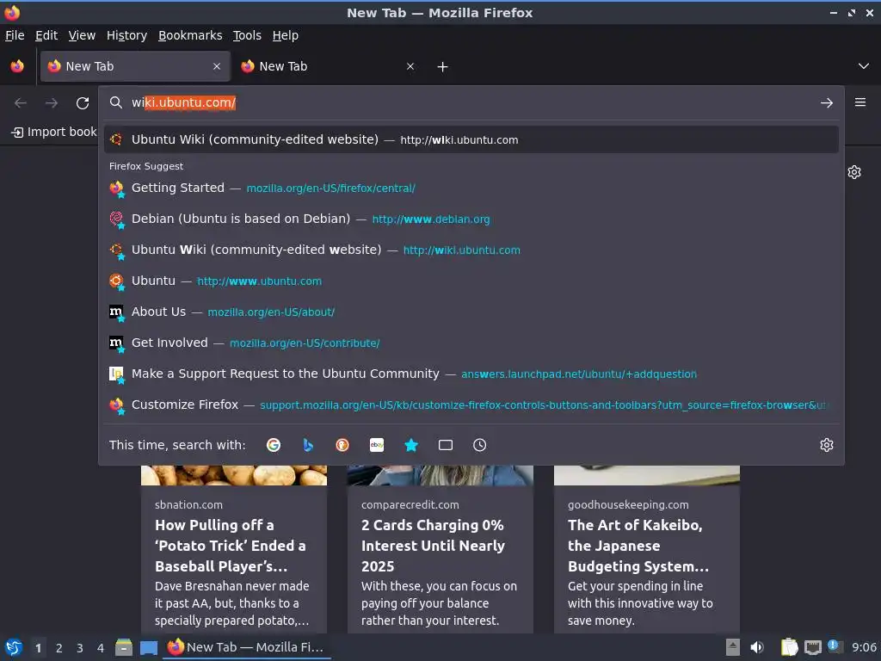Select Debian (Ubuntu is based on Debian) suggestion
This screenshot has width=881, height=661.
[x=471, y=219]
